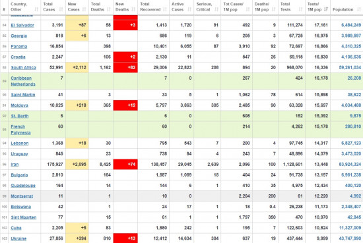Sort by Country, Other column arrows
The height and width of the screenshot is (243, 363).
36,9
